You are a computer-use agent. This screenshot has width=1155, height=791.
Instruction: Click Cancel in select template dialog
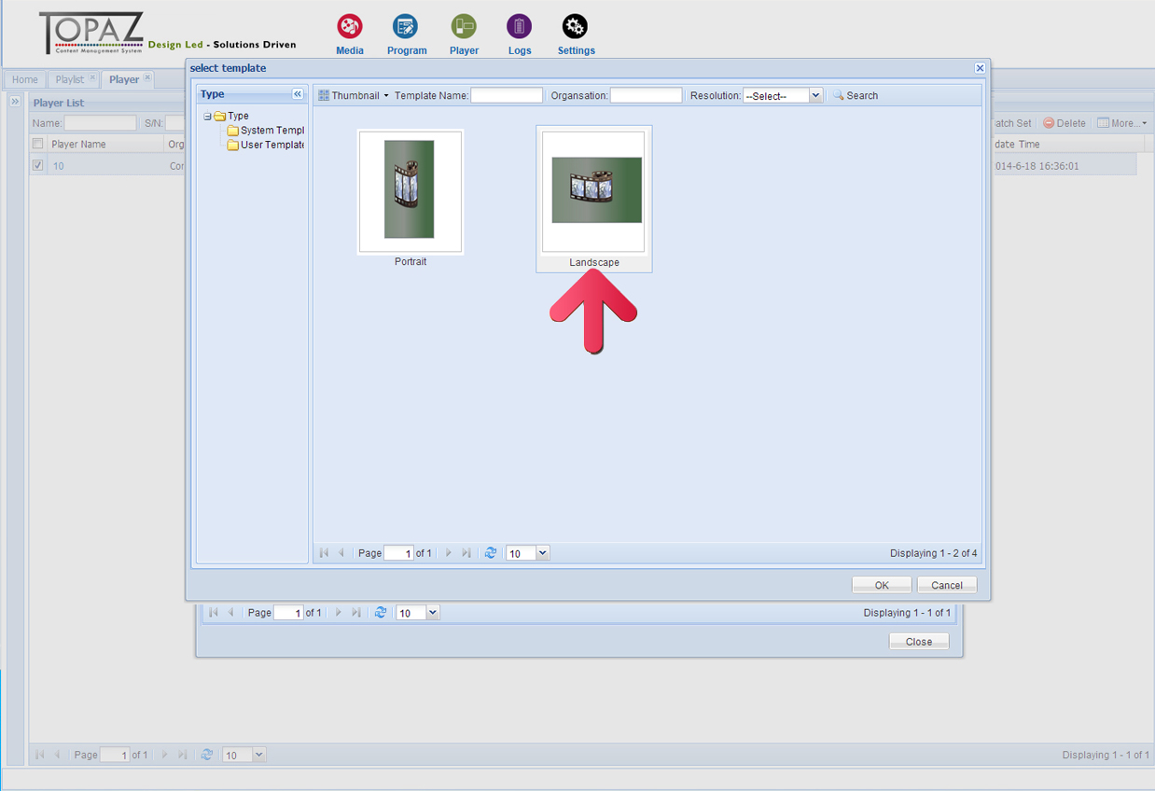coord(946,585)
